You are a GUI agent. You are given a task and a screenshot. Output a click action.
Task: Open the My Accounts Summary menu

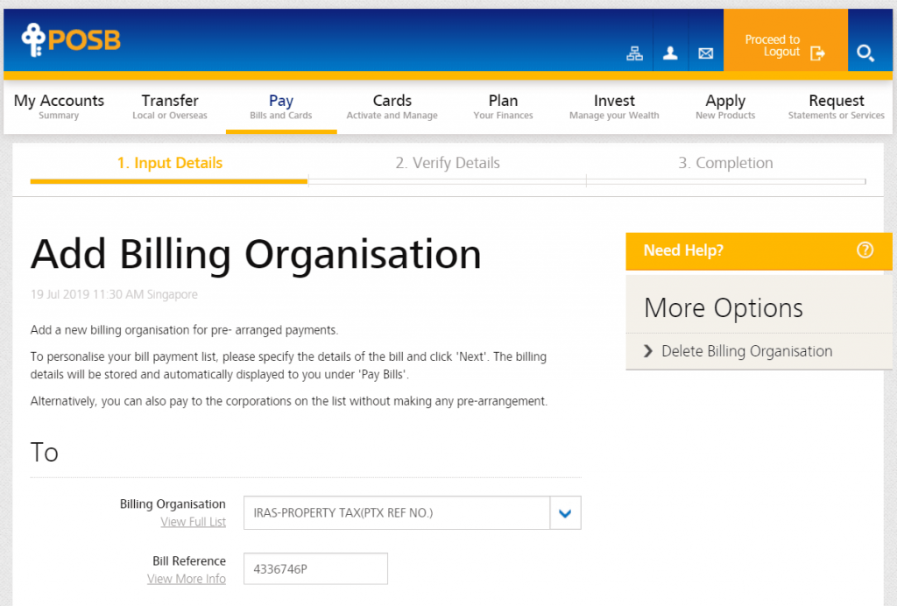59,107
